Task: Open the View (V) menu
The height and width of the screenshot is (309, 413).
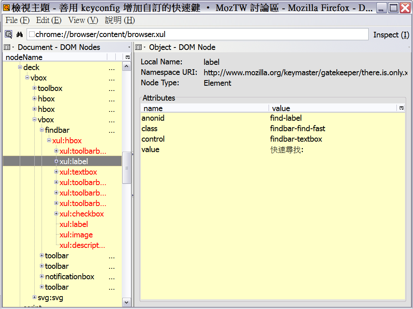Action: pyautogui.click(x=83, y=20)
